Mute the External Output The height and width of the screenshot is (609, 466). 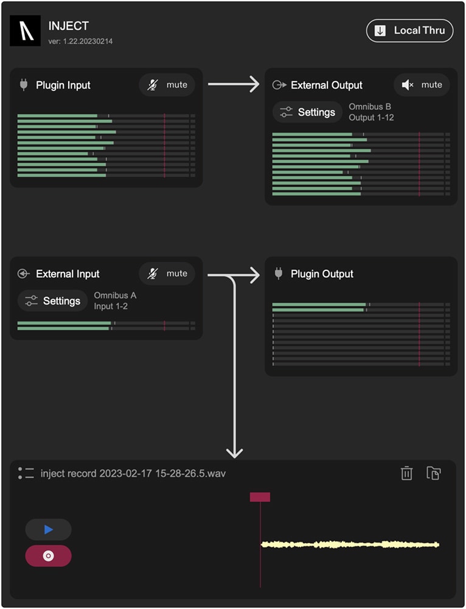(422, 85)
